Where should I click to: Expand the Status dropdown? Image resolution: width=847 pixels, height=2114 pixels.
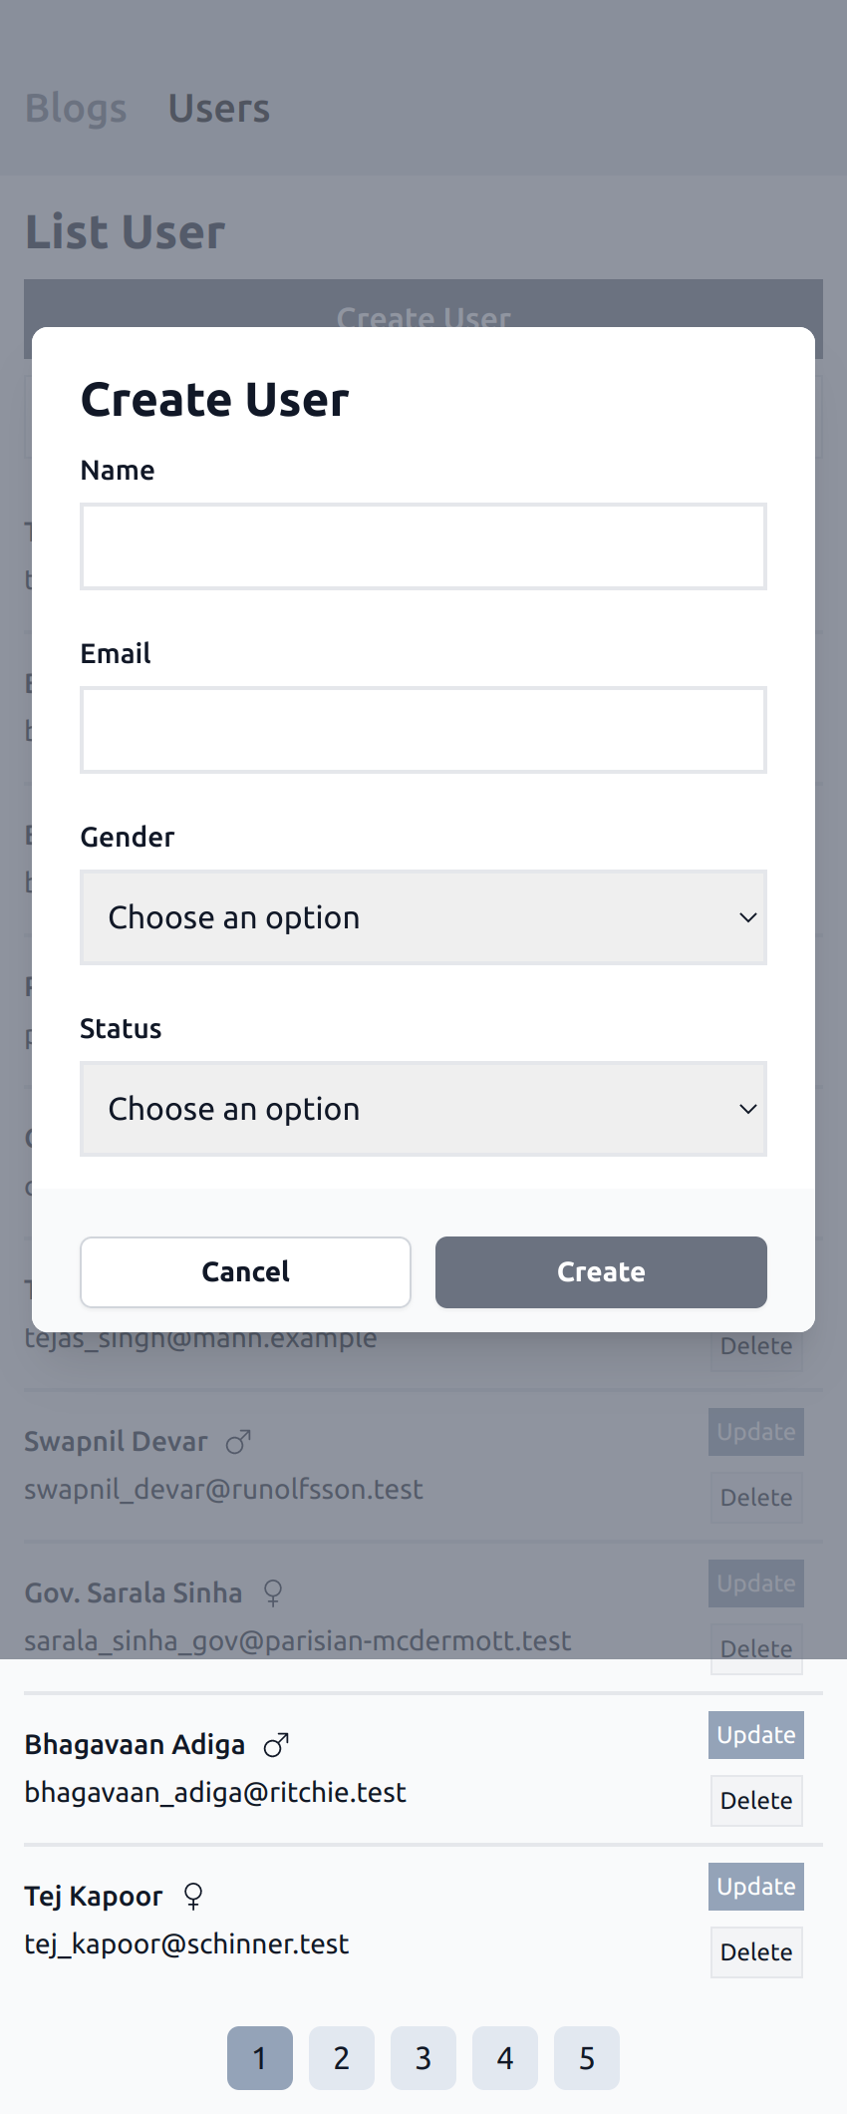coord(423,1109)
